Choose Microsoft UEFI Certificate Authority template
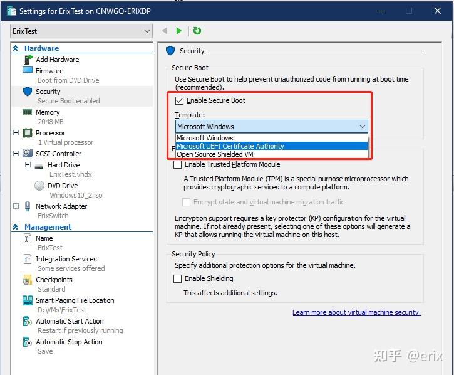 coord(272,146)
